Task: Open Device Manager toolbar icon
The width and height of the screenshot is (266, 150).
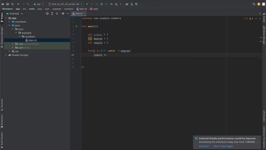Action: click(x=132, y=4)
